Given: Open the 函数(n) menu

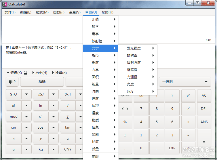Looking at the screenshot, I should (59, 12).
